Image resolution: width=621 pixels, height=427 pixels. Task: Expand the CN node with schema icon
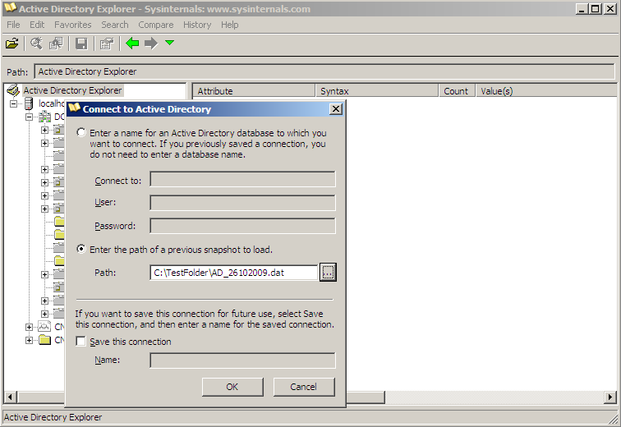29,327
